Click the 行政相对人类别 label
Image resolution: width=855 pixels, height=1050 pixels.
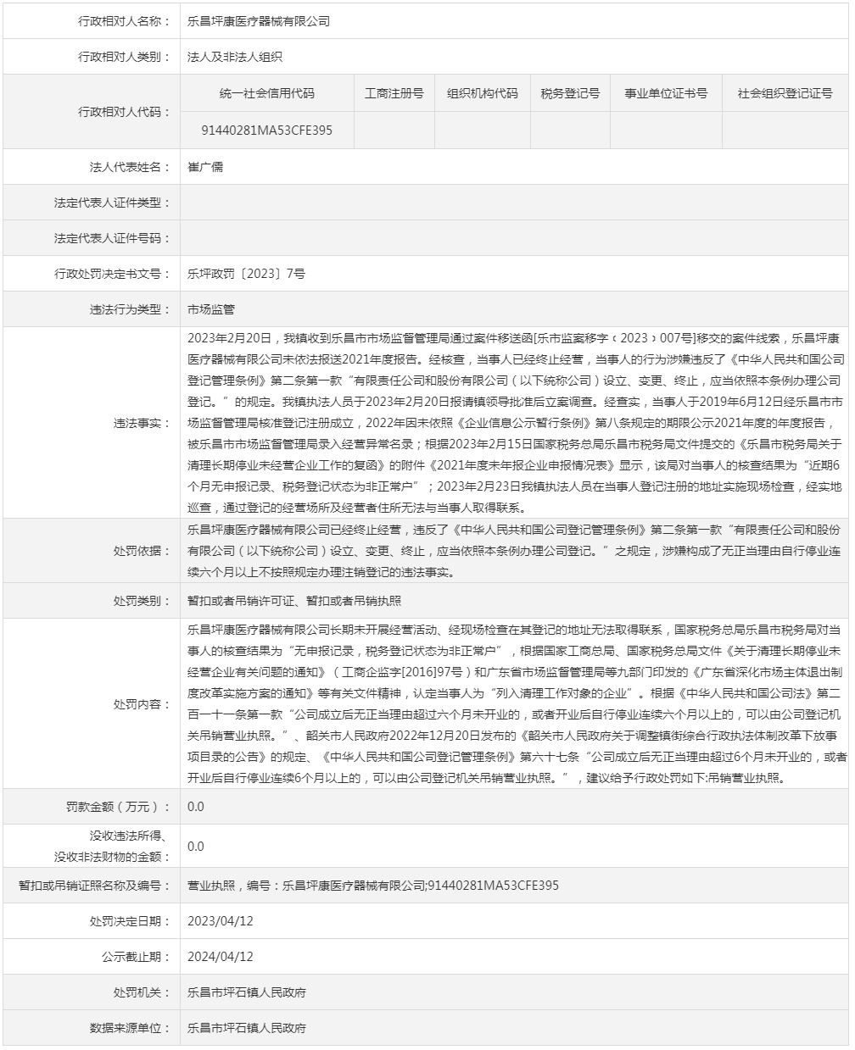pyautogui.click(x=124, y=57)
